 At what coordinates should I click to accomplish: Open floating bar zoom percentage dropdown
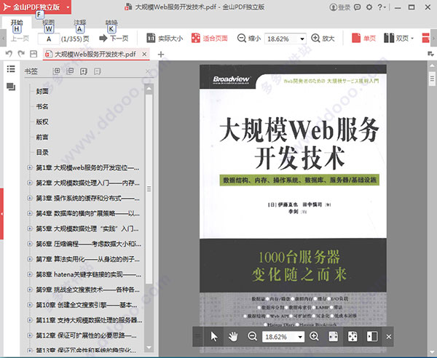coord(300,337)
